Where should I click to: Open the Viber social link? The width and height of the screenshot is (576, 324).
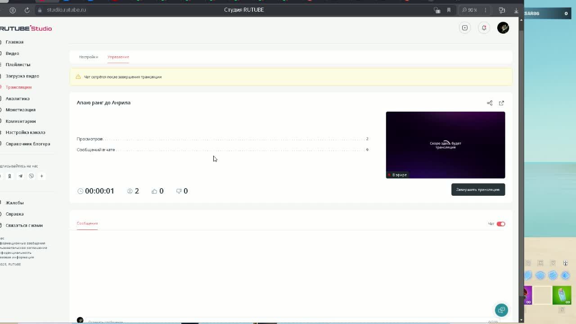point(31,176)
